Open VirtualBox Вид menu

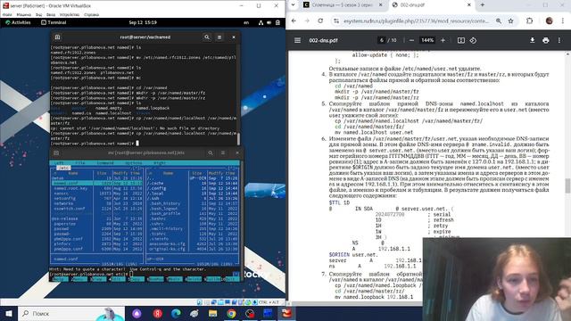coord(39,14)
